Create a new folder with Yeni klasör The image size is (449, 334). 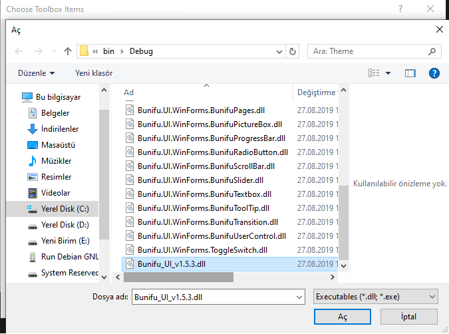(x=94, y=73)
